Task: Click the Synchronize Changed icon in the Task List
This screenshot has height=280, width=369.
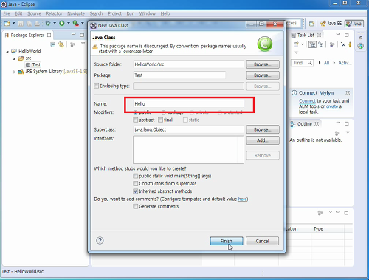Action: pos(350,44)
